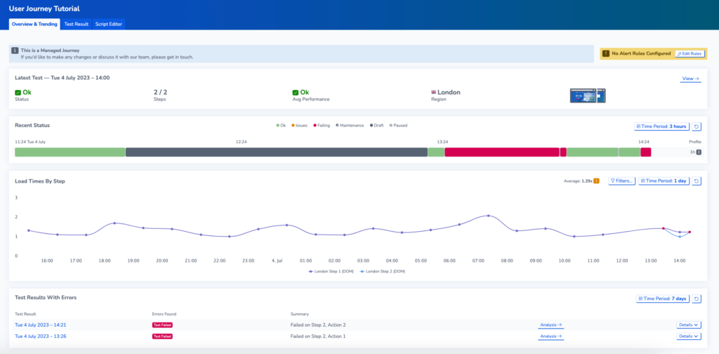Toggle the Maintenance legend item
Screen dimensions: 719x354
[350, 125]
